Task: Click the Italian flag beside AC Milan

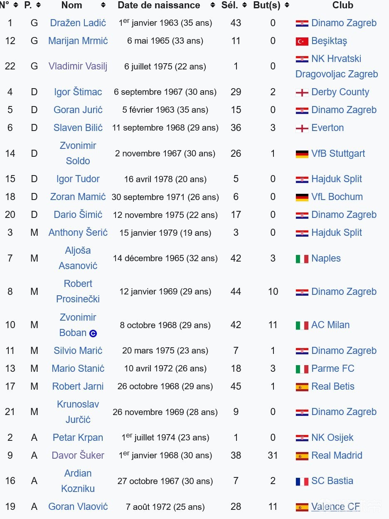Action: pos(302,325)
